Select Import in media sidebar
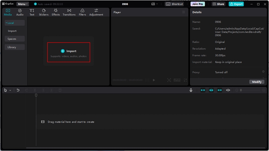 (12, 31)
